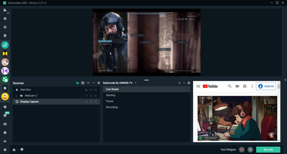Screen dimensions: 287x154
Task: Open the Darkmode By OWN3D.TV collection dropdown
Action: coord(136,83)
